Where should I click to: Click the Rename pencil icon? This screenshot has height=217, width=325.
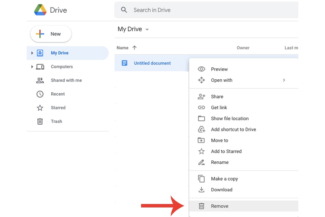coord(201,162)
